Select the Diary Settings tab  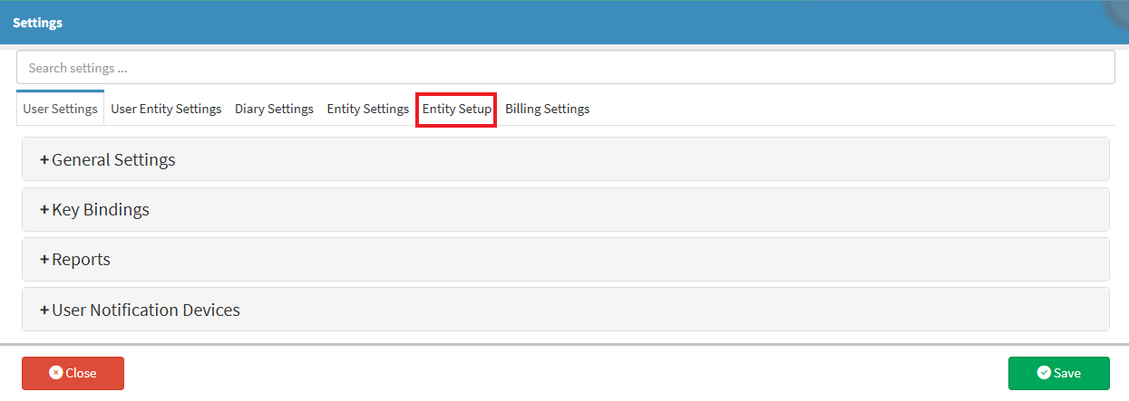coord(274,109)
